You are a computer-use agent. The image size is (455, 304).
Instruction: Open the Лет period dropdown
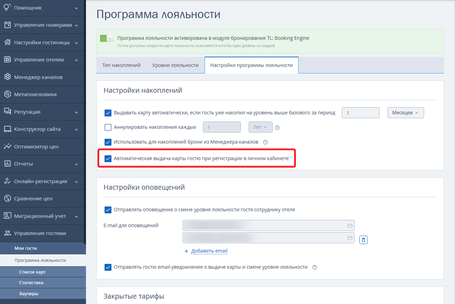point(260,127)
